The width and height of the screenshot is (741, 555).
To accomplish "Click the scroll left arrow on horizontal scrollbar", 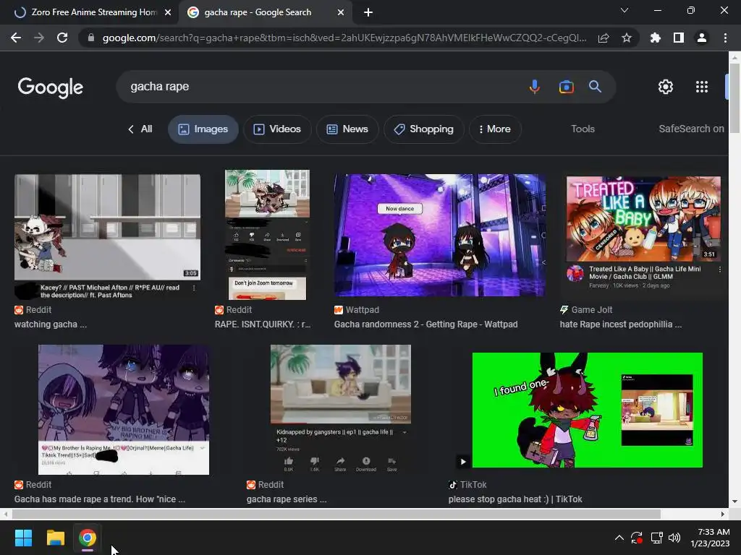I will pyautogui.click(x=5, y=514).
